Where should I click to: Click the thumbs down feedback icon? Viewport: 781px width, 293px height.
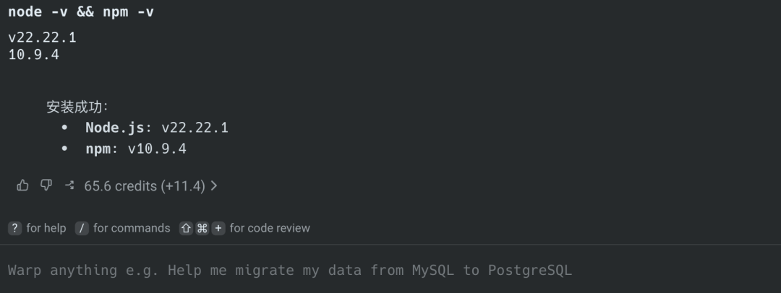[46, 185]
